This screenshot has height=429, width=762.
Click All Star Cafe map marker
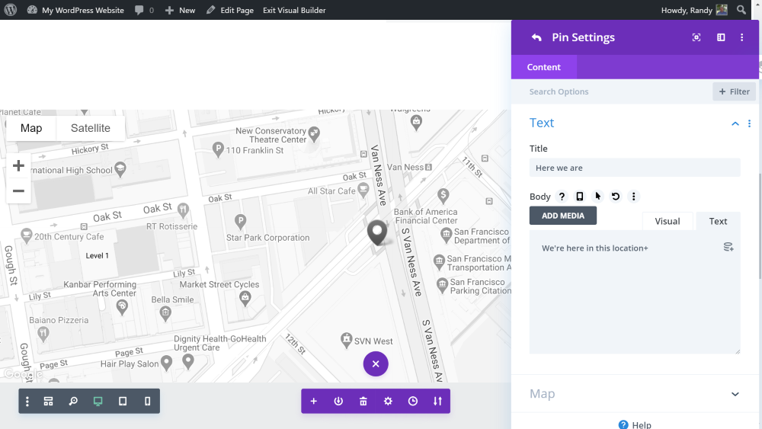coord(363,190)
